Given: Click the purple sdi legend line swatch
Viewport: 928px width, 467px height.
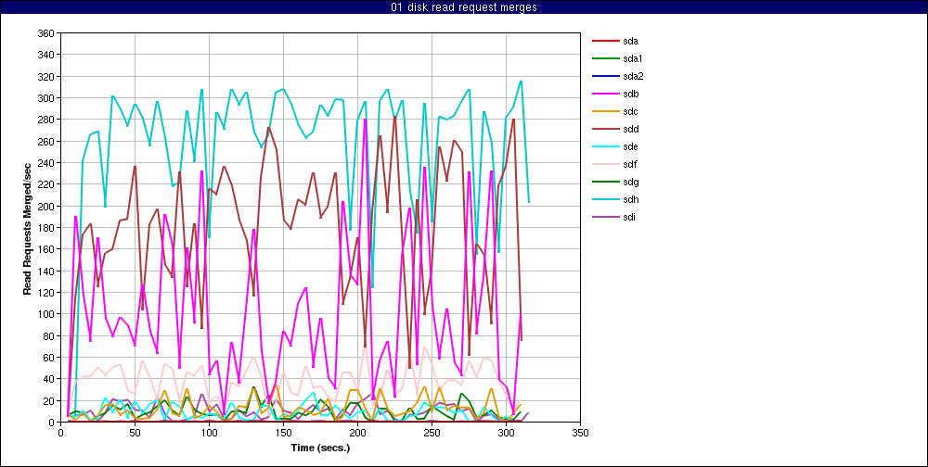Looking at the screenshot, I should (604, 217).
